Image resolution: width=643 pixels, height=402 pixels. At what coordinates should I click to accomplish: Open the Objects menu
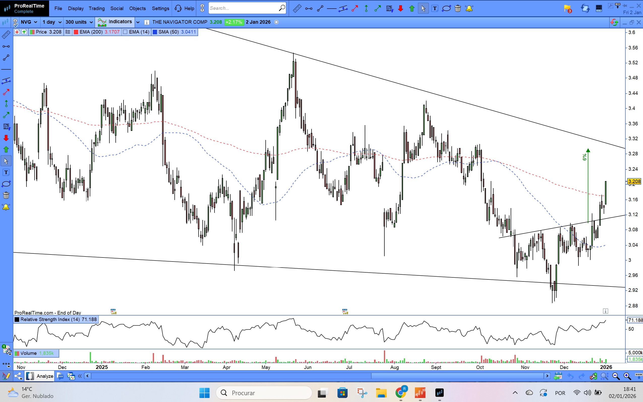coord(137,9)
